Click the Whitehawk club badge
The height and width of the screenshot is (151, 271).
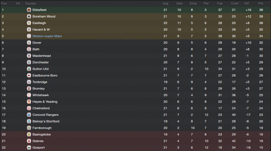tap(29, 95)
